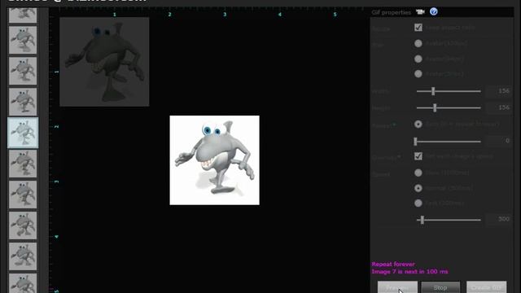Click the Preview button
This screenshot has width=521, height=293.
click(x=397, y=287)
